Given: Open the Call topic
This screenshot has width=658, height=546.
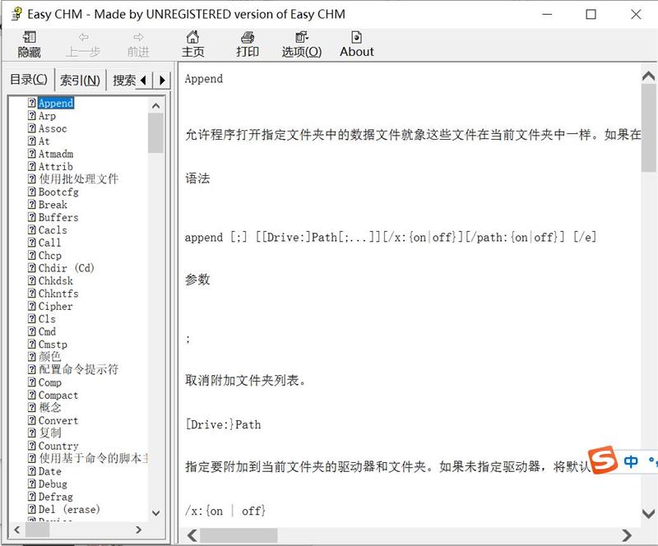Looking at the screenshot, I should click(49, 243).
